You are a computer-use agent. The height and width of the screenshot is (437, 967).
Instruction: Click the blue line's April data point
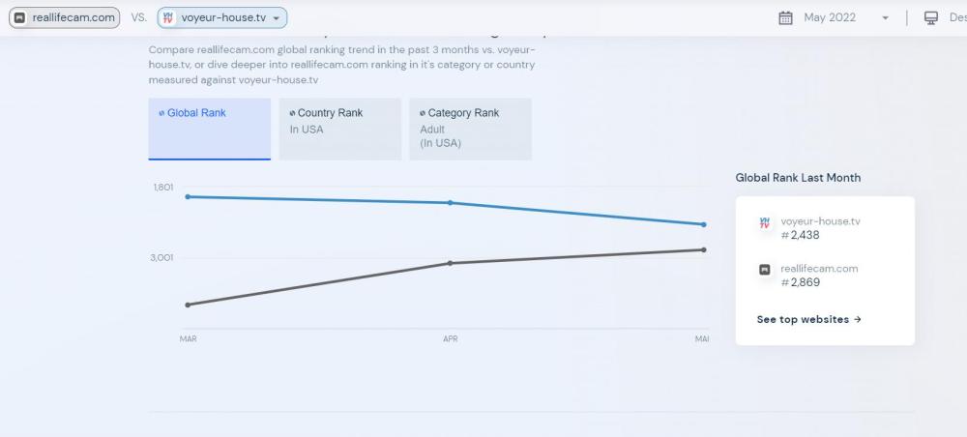click(450, 203)
